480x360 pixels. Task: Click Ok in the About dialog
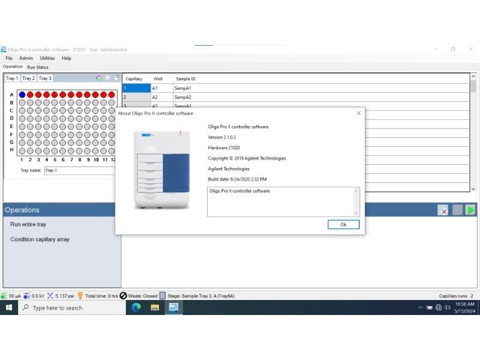pyautogui.click(x=343, y=224)
